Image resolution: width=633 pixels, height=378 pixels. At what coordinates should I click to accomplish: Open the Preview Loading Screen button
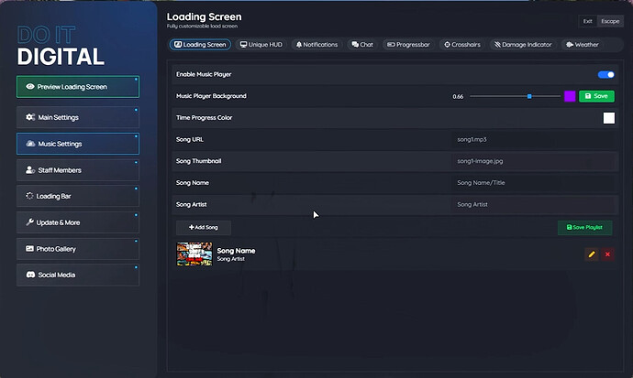78,87
